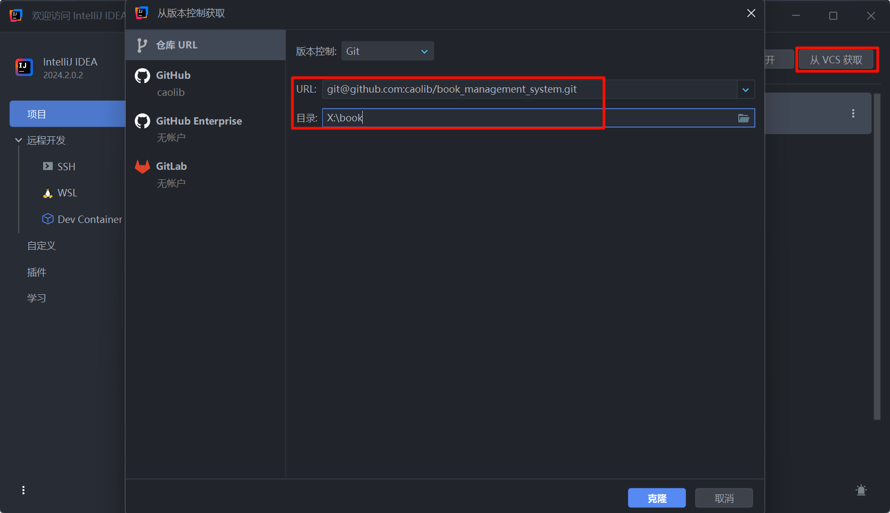This screenshot has height=513, width=890.
Task: Open the URL history dropdown arrow
Action: pyautogui.click(x=746, y=90)
